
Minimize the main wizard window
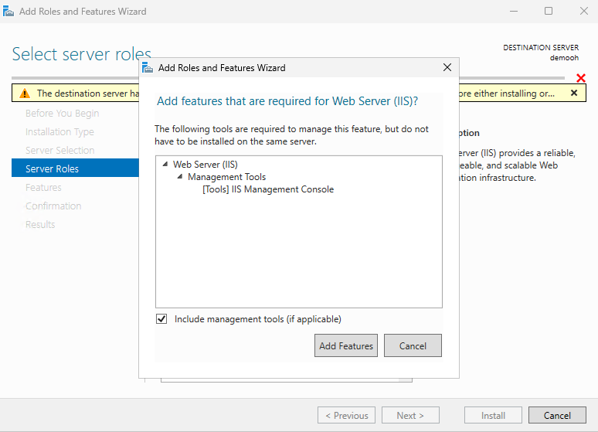point(514,11)
